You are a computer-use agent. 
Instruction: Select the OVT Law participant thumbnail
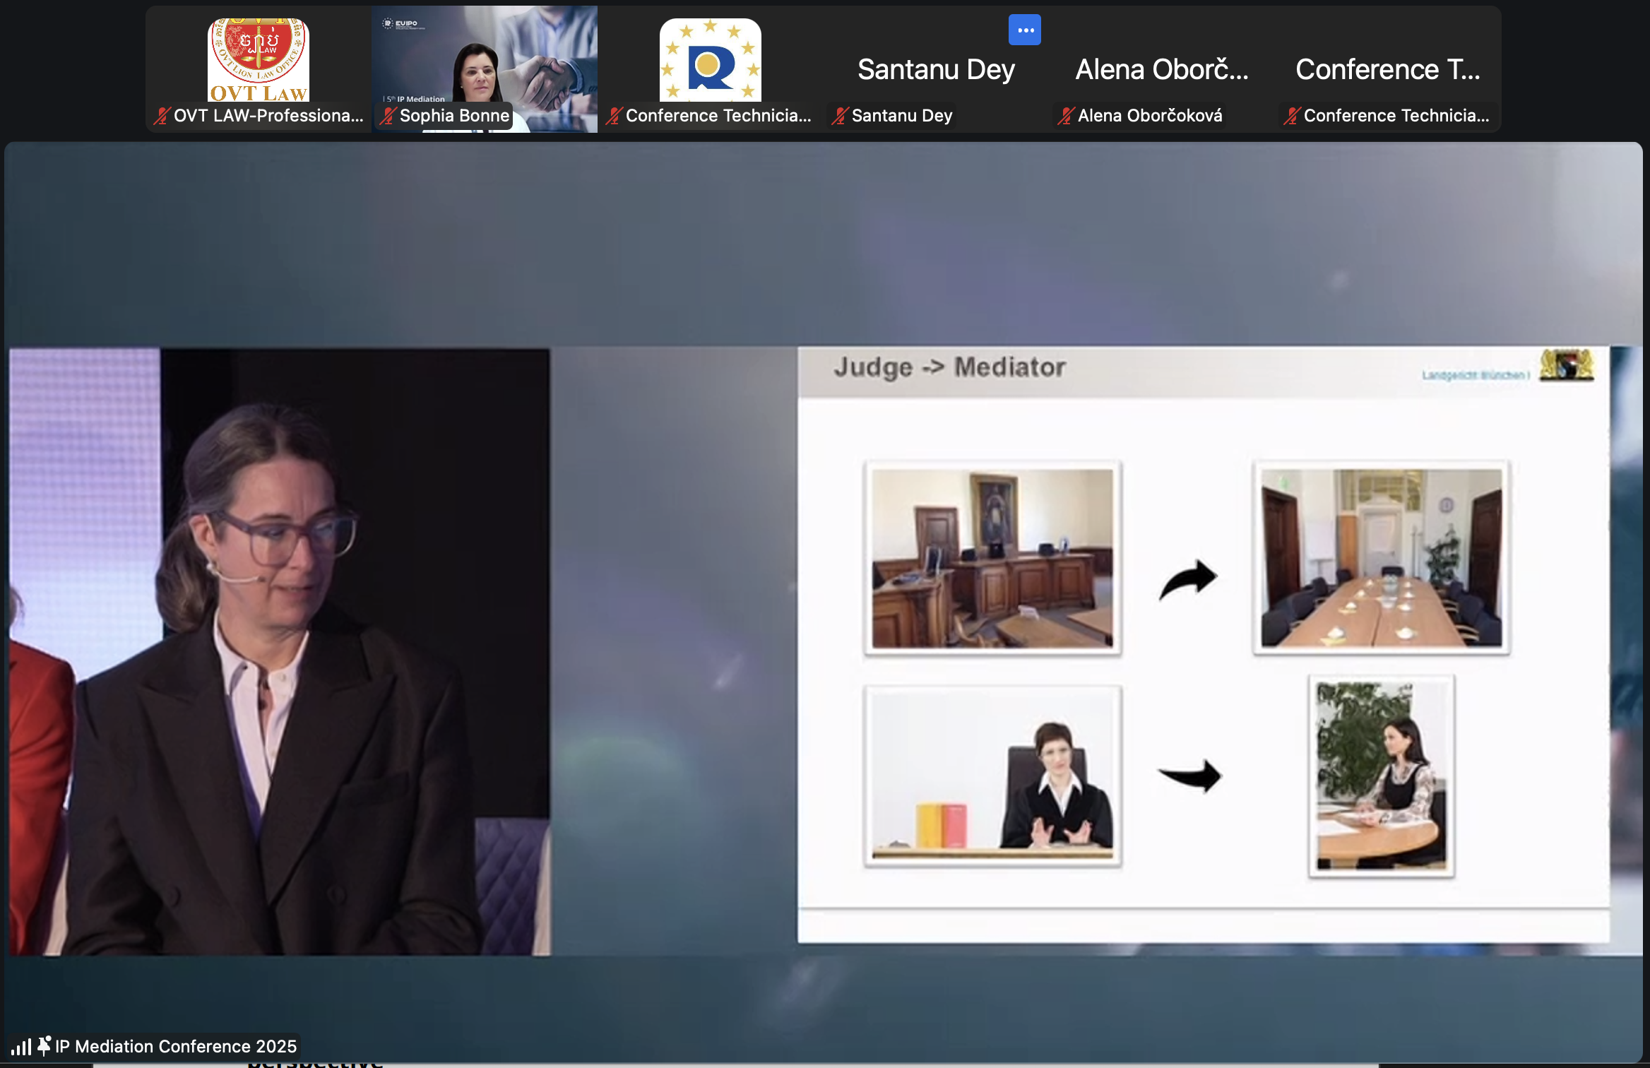(x=259, y=61)
